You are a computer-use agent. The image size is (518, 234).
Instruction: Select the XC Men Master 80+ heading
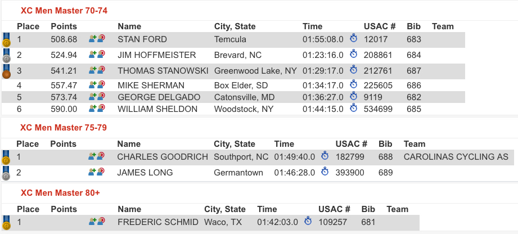point(60,193)
